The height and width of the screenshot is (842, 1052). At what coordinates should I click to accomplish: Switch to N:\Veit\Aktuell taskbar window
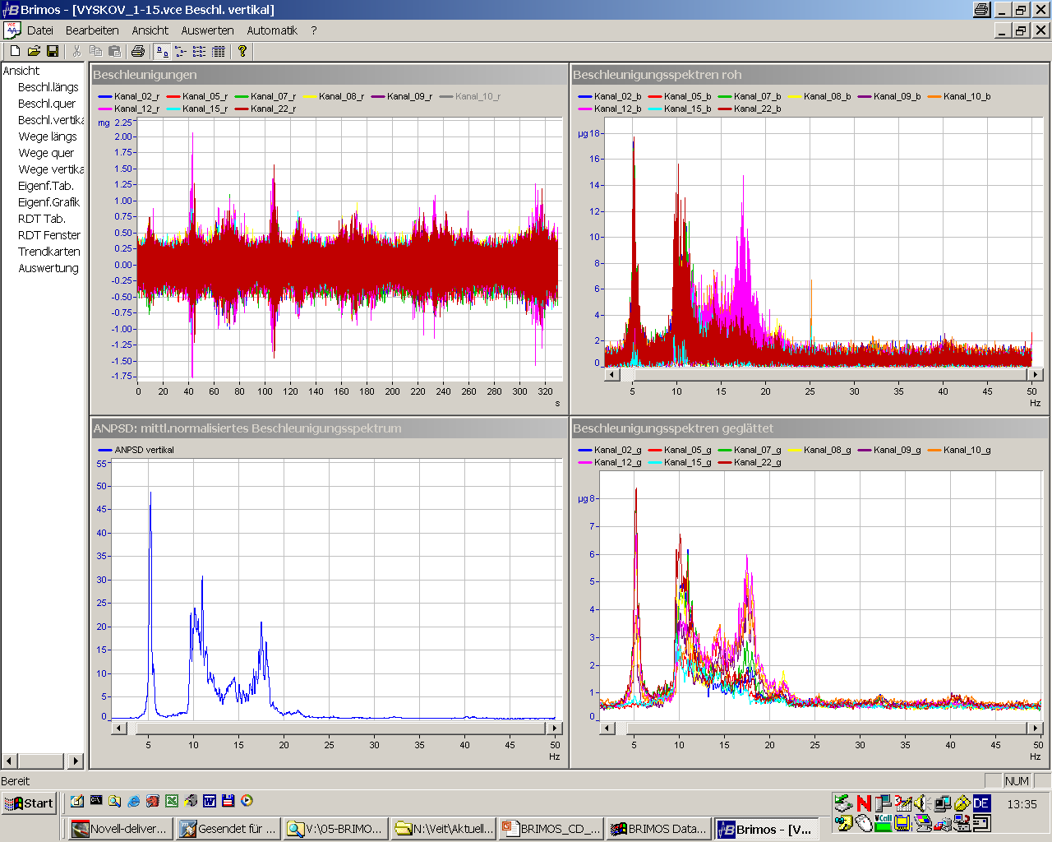[443, 829]
